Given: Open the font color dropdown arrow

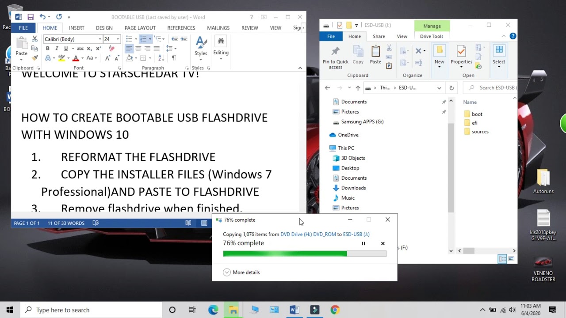Looking at the screenshot, I should [82, 58].
